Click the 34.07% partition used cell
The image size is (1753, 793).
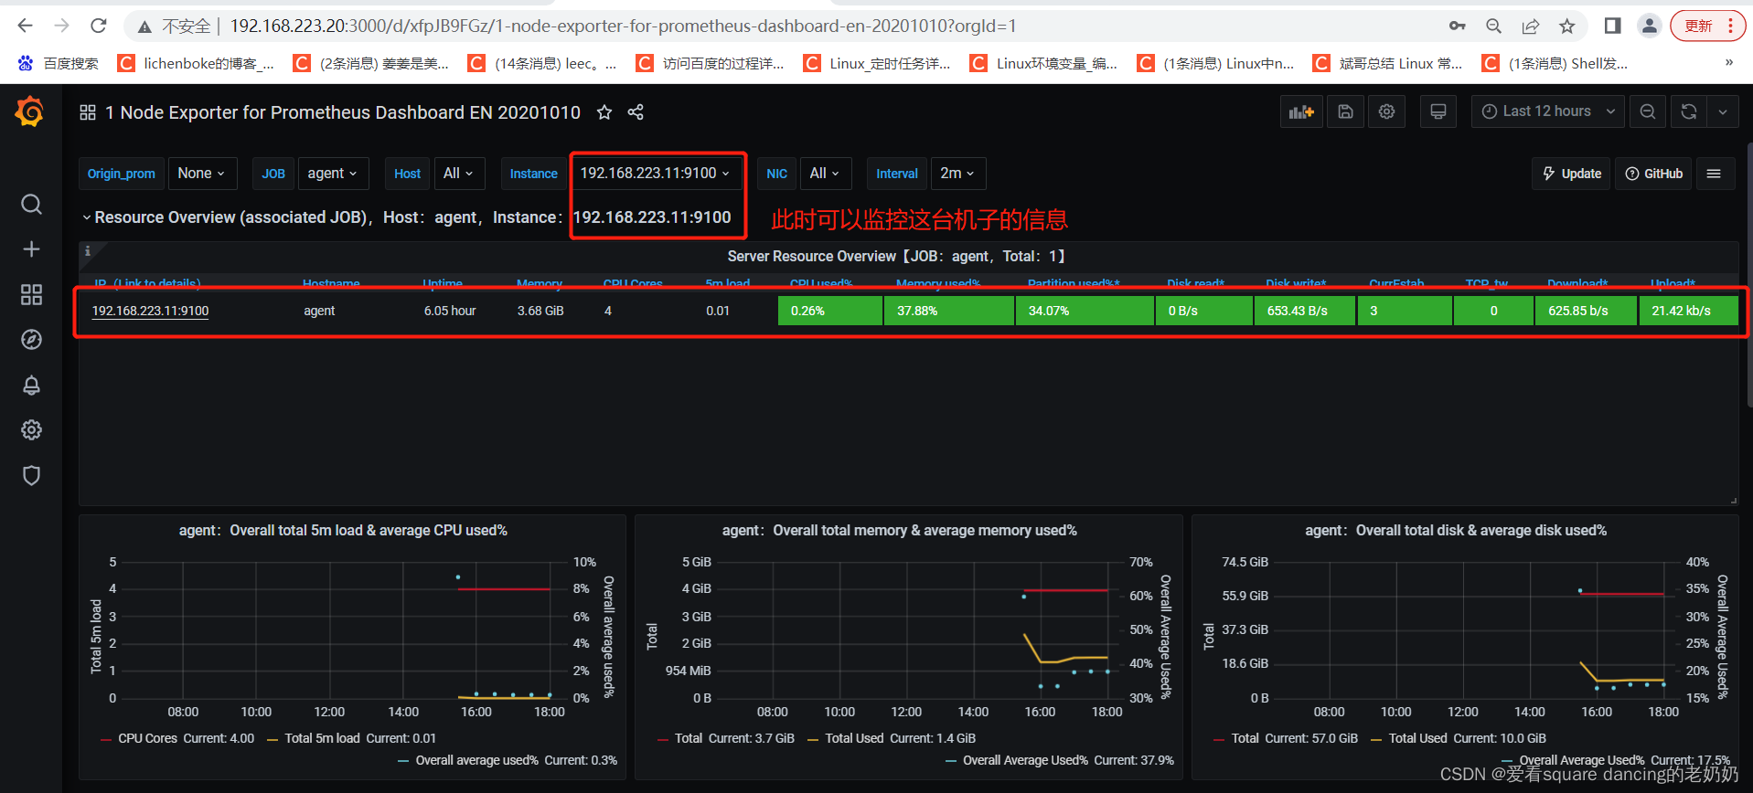[1085, 311]
